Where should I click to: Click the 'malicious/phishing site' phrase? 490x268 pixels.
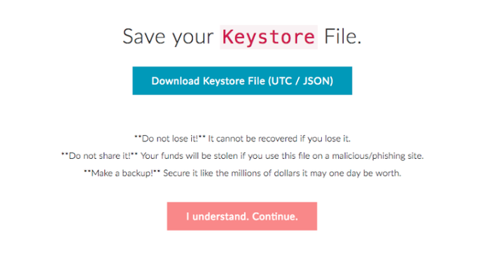tap(377, 155)
